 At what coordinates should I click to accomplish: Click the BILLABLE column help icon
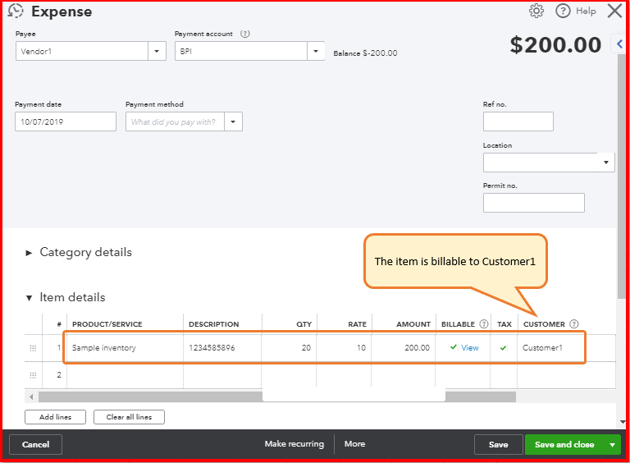484,324
